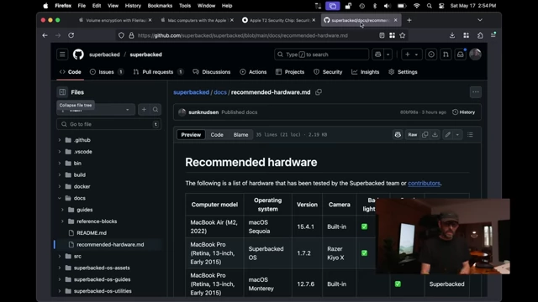
Task: View file History
Action: (463, 112)
